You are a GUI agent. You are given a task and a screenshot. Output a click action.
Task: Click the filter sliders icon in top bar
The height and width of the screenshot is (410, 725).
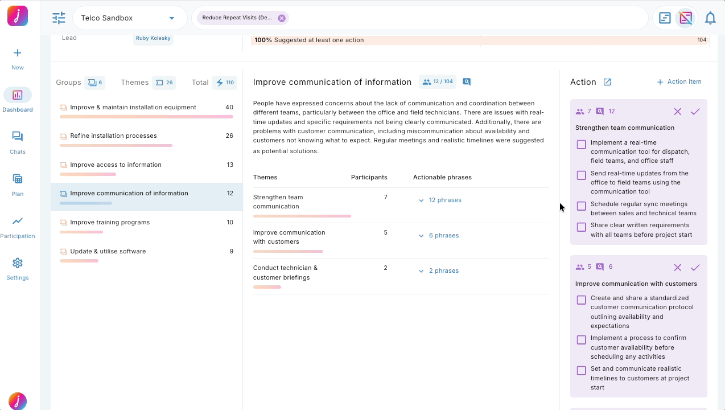[59, 18]
